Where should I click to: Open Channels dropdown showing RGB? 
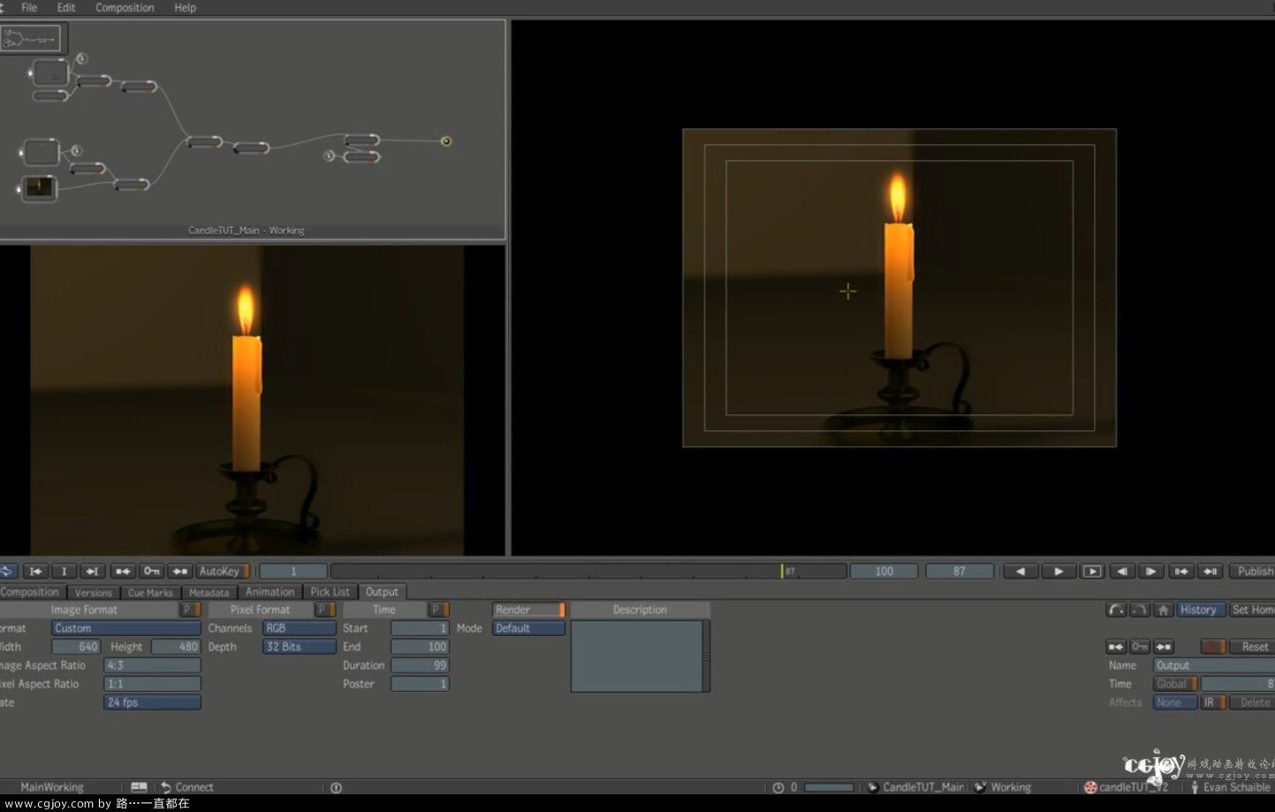pos(299,628)
